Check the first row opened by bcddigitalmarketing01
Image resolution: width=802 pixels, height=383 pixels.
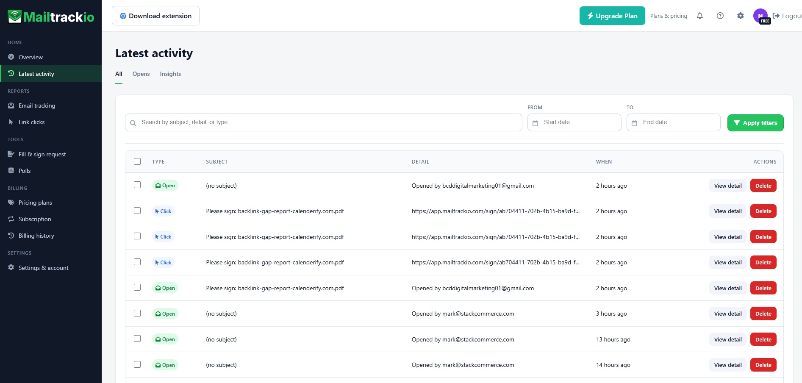point(137,185)
